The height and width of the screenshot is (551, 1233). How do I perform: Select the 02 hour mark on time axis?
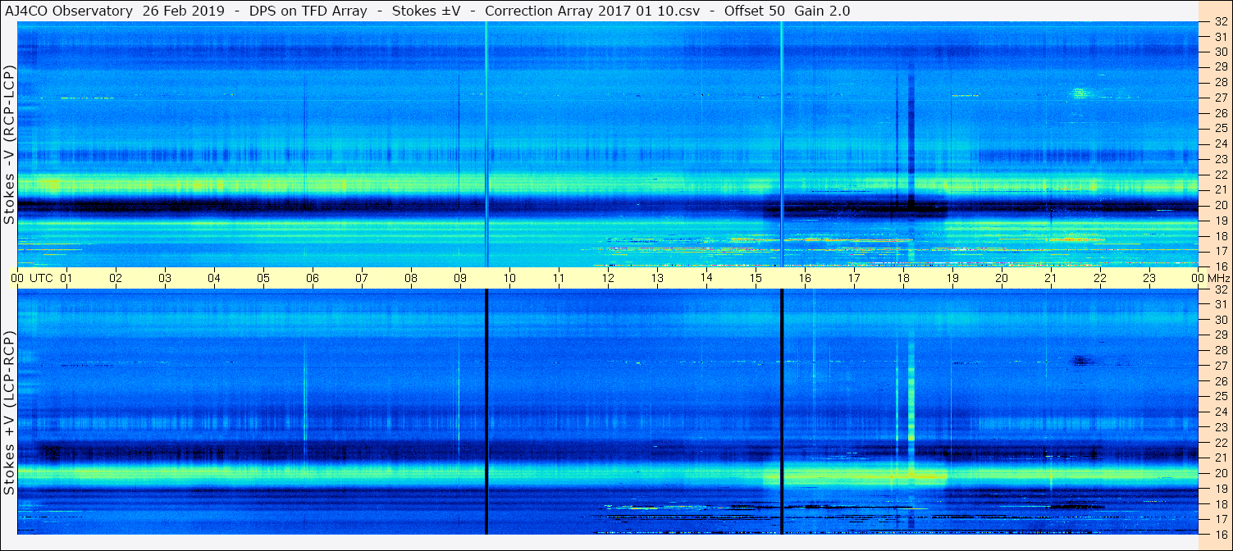pyautogui.click(x=116, y=278)
